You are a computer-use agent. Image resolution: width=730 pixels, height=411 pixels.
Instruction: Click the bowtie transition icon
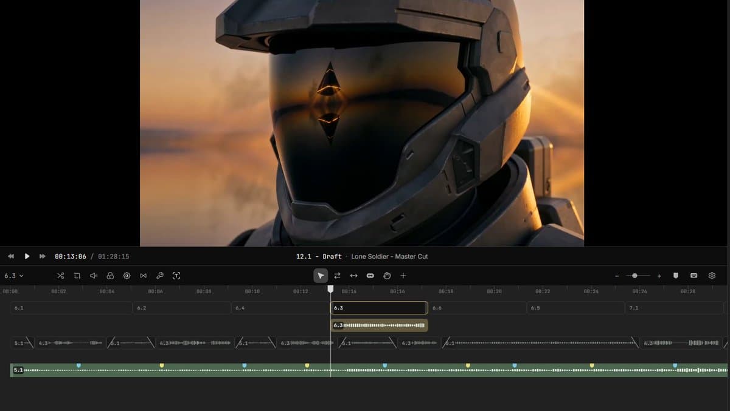pos(143,276)
